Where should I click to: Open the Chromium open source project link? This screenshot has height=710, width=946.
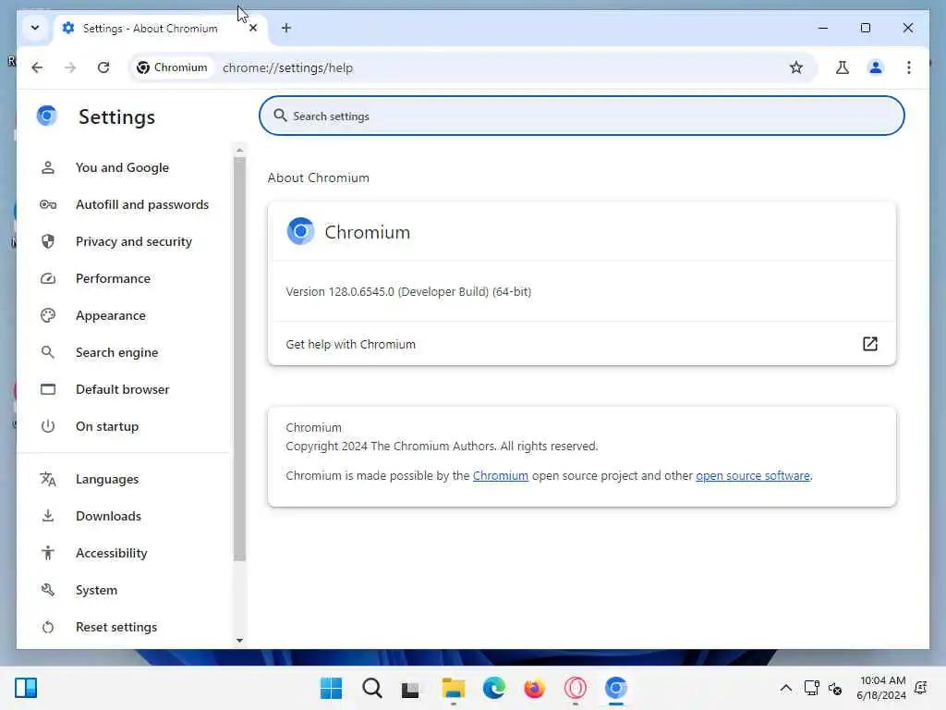coord(500,476)
